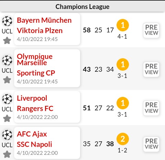
Task: Open the PREVIEW for Marseille vs Sporting CP
Action: tap(151, 69)
